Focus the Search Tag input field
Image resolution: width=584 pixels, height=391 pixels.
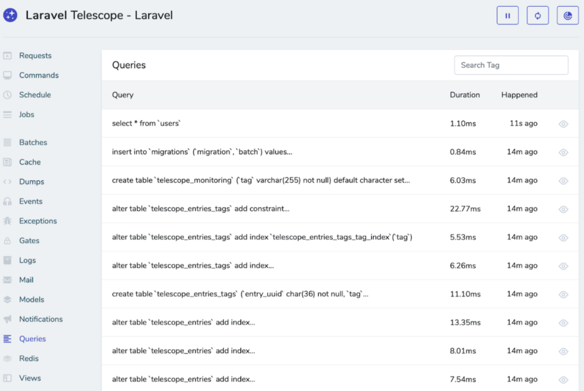click(511, 65)
